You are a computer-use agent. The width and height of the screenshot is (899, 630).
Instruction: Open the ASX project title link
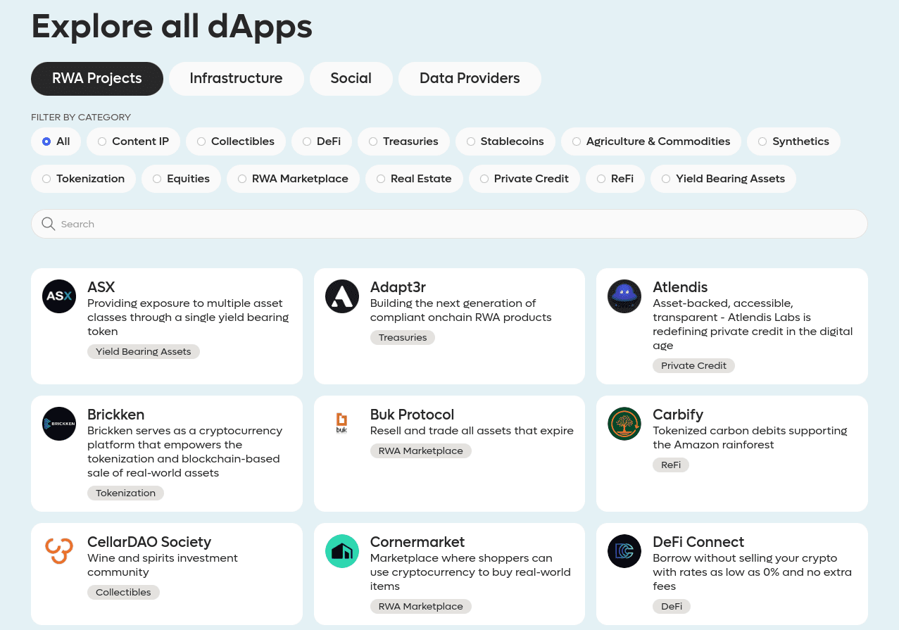101,287
